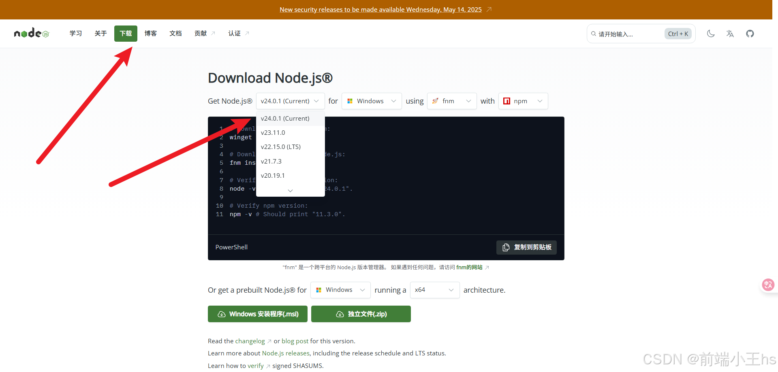Click the 'Download Node.js®' heading
This screenshot has height=372, width=778.
click(270, 78)
